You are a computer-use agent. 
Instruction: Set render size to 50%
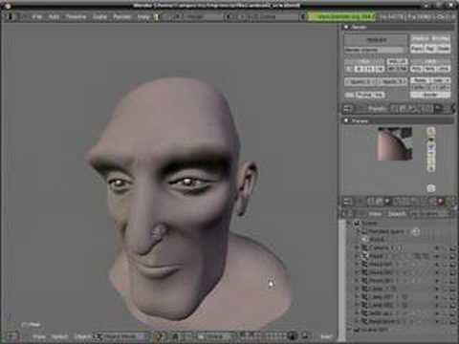(430, 69)
